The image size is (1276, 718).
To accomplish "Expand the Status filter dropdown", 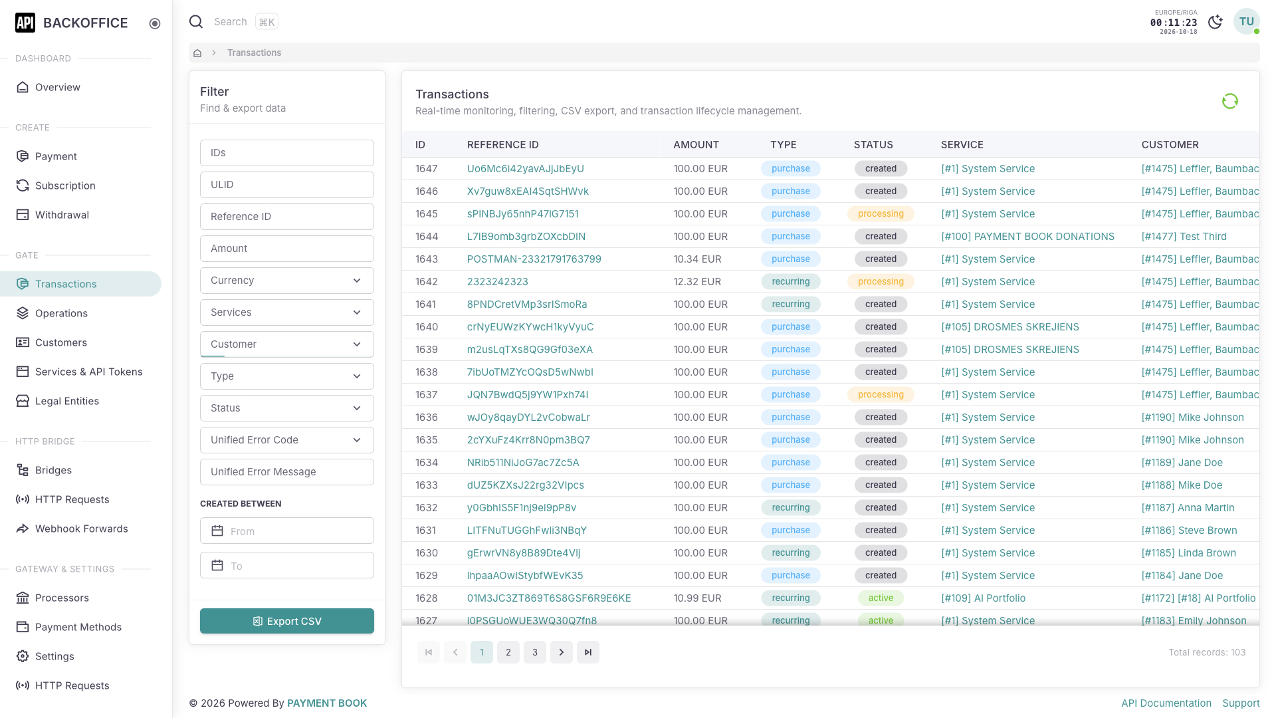I will point(287,408).
